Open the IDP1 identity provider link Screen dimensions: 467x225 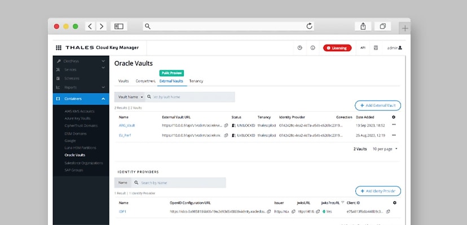pyautogui.click(x=122, y=211)
